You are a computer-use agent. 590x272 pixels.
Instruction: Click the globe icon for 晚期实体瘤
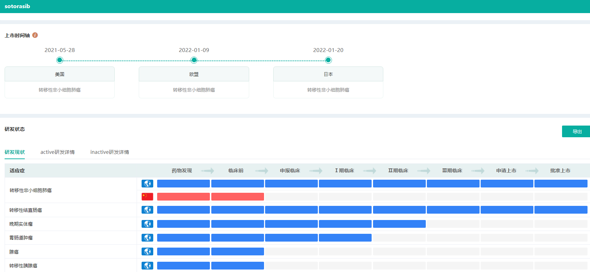point(147,224)
